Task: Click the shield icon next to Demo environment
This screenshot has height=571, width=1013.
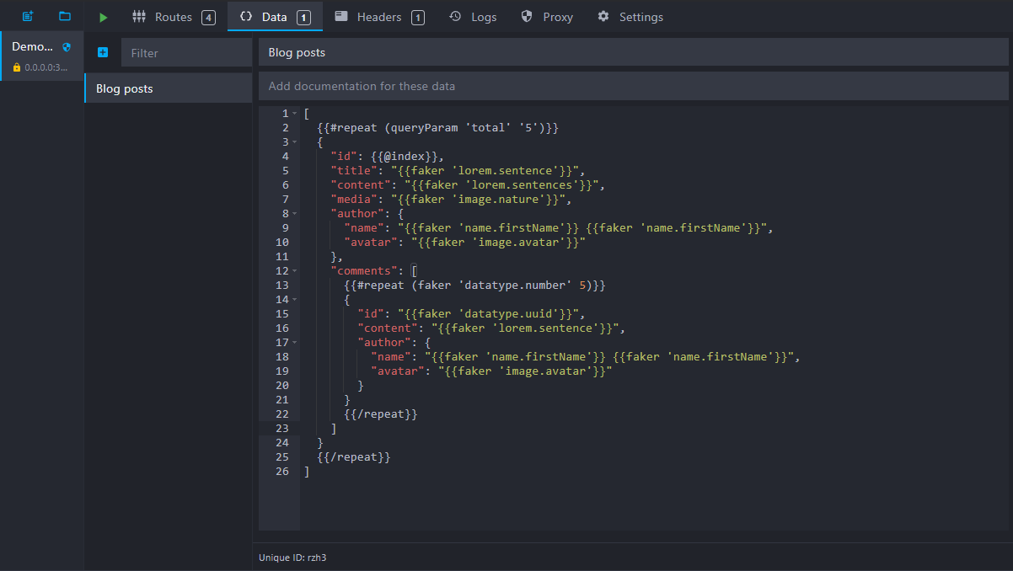Action: (x=67, y=47)
